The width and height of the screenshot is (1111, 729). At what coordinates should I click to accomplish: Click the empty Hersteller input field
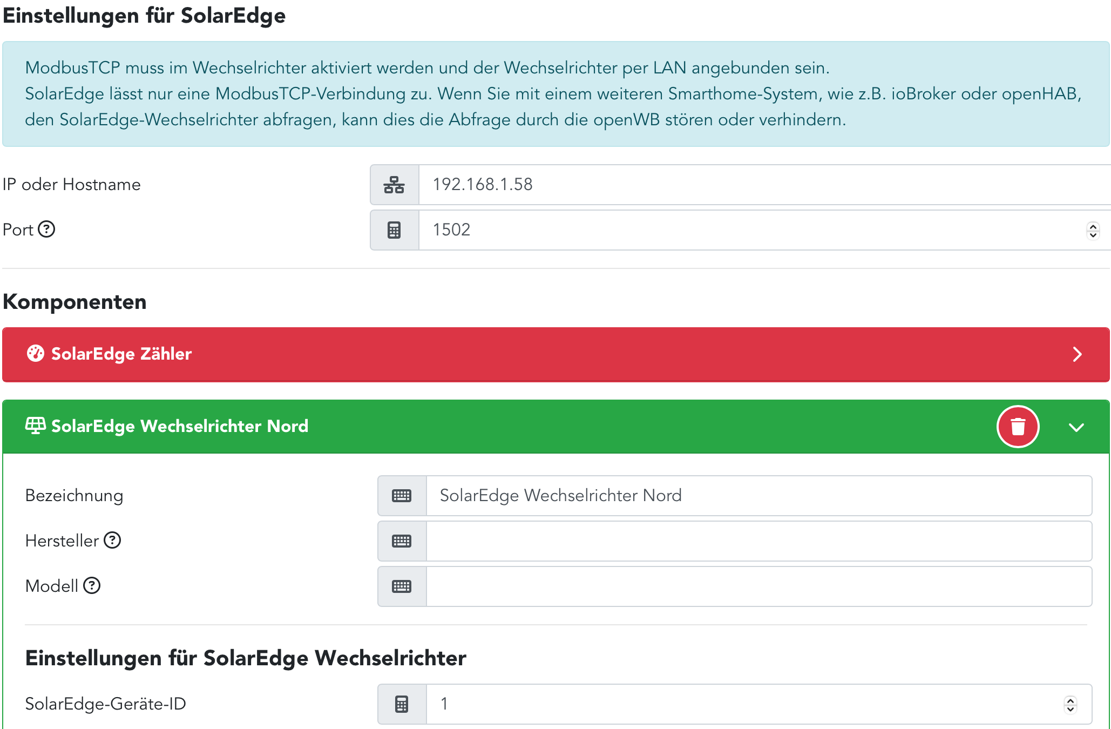(x=756, y=541)
